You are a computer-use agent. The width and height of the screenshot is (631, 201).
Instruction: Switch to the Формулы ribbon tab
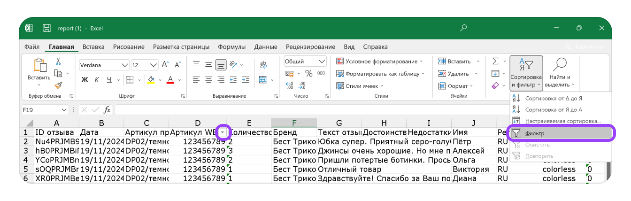tap(231, 47)
